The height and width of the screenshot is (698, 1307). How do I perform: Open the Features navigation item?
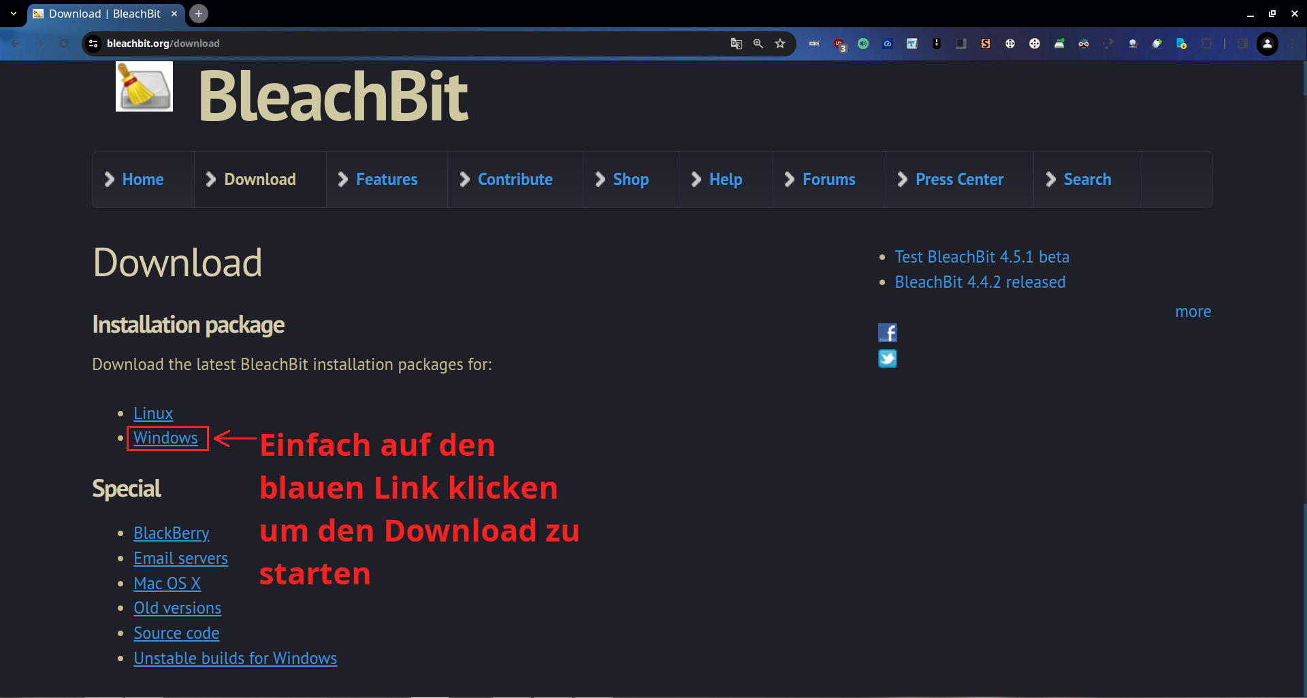tap(387, 180)
